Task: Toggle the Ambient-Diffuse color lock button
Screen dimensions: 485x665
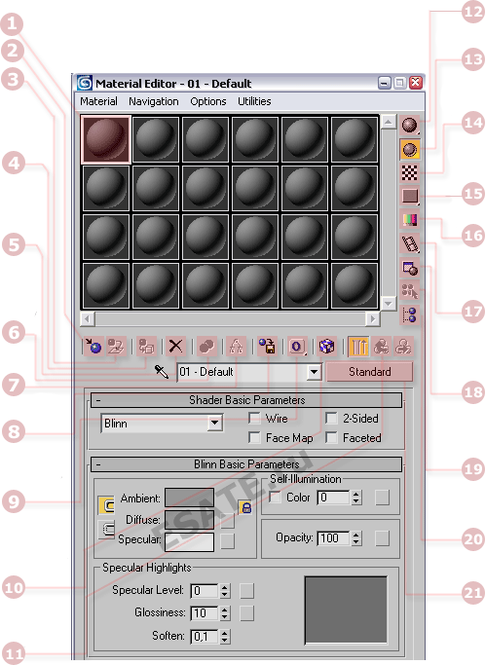Action: (106, 505)
